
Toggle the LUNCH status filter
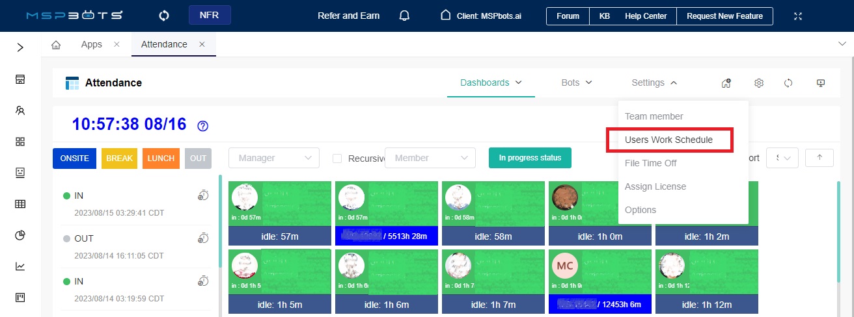tap(161, 158)
